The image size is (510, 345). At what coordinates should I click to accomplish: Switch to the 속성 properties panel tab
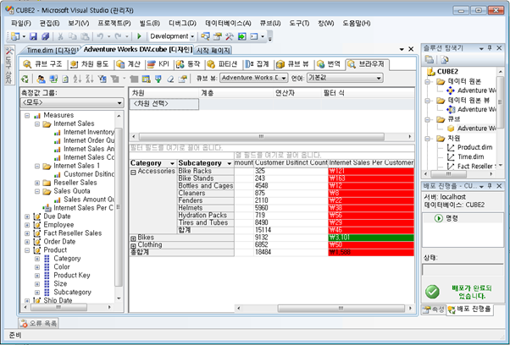pos(434,309)
